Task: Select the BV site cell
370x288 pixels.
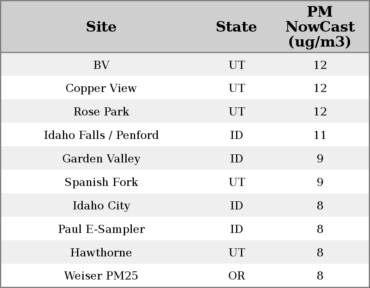Action: (x=101, y=65)
